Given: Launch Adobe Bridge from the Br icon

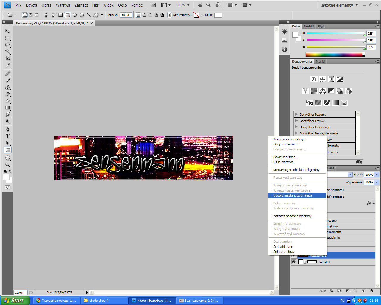Looking at the screenshot, I should pyautogui.click(x=153, y=5).
